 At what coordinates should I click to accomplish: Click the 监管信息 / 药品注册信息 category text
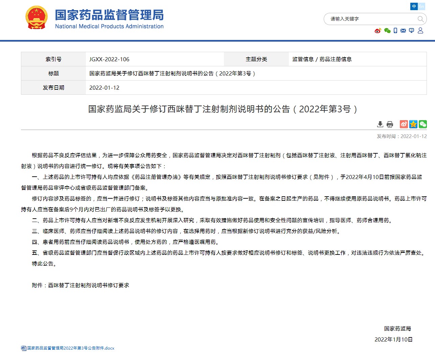pos(322,59)
